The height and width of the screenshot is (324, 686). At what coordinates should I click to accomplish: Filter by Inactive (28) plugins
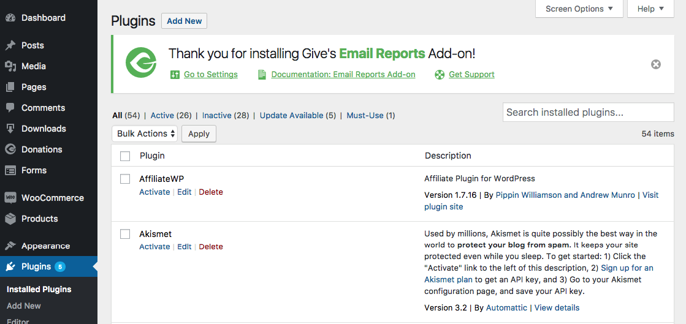coord(226,116)
